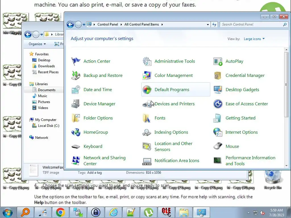
Task: Open the Start menu button
Action: (x=7, y=212)
